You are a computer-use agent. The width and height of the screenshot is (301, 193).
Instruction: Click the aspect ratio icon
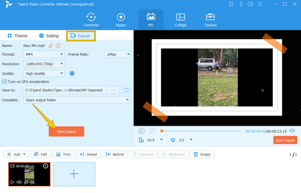[x=141, y=140]
